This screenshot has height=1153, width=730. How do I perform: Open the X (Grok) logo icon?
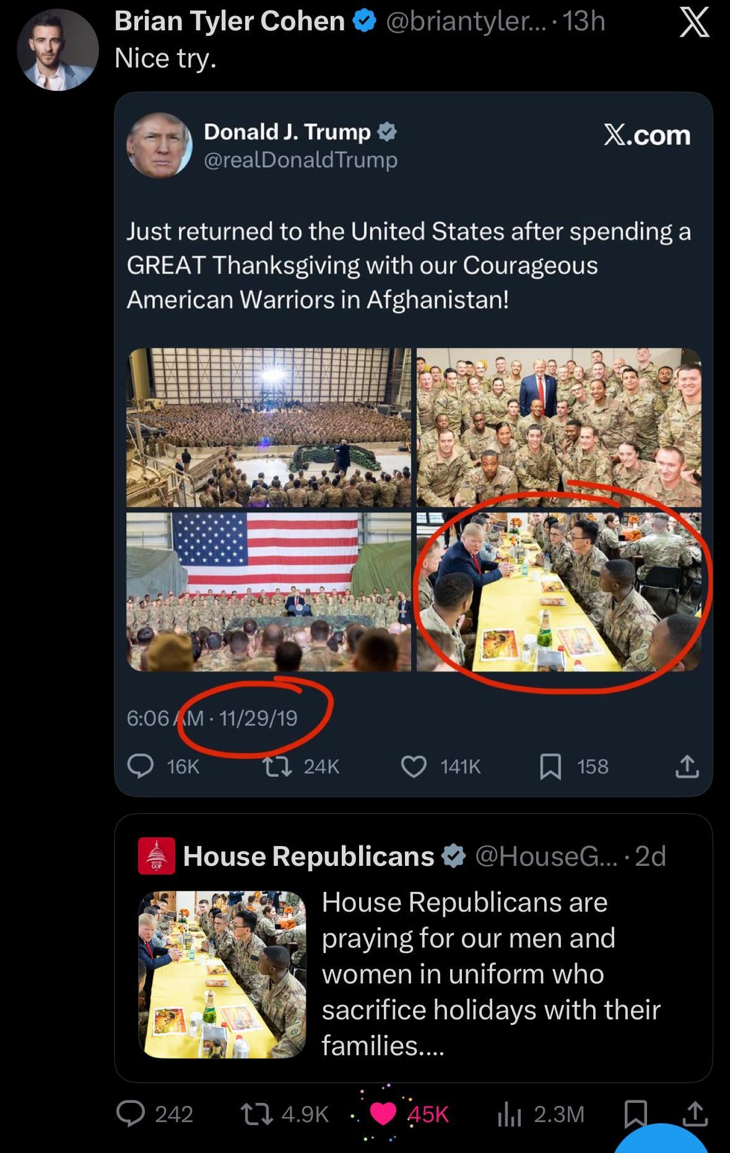[694, 24]
